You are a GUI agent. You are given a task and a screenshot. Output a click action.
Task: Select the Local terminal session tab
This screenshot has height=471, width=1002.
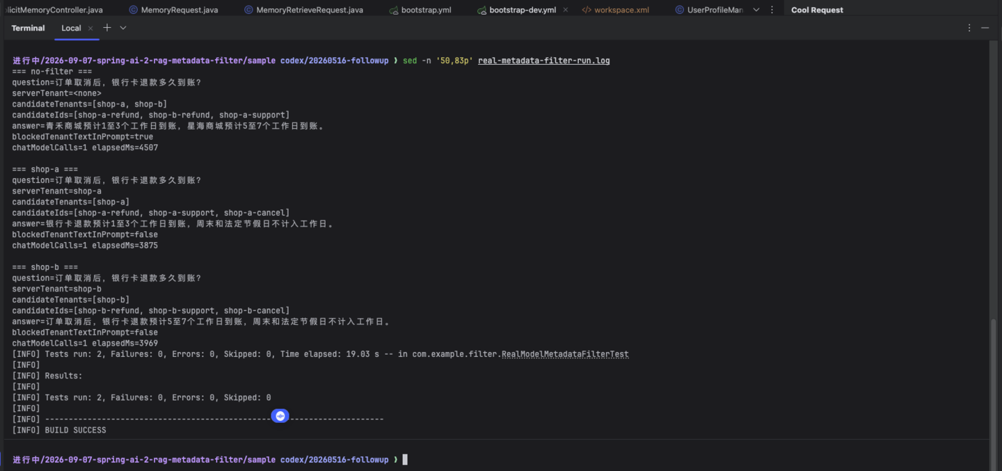point(71,28)
